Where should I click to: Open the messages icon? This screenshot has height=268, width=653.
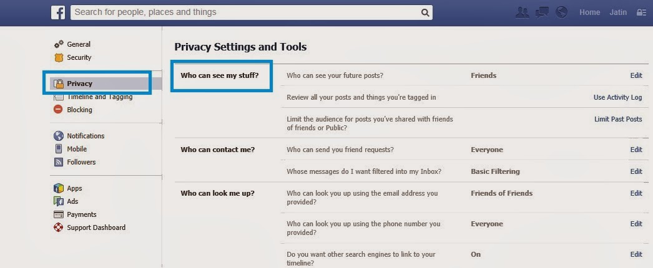(542, 12)
